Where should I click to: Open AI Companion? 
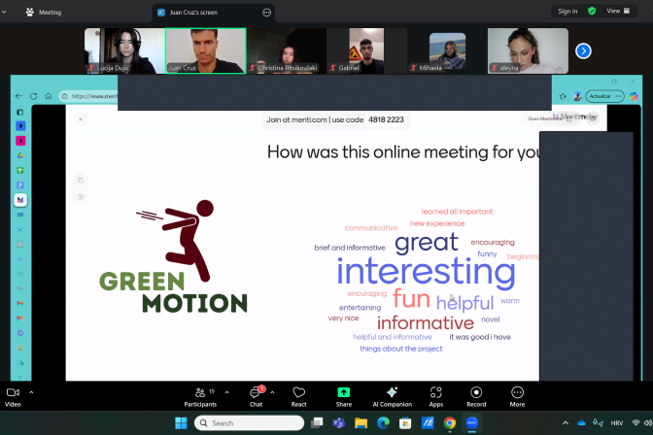click(392, 394)
